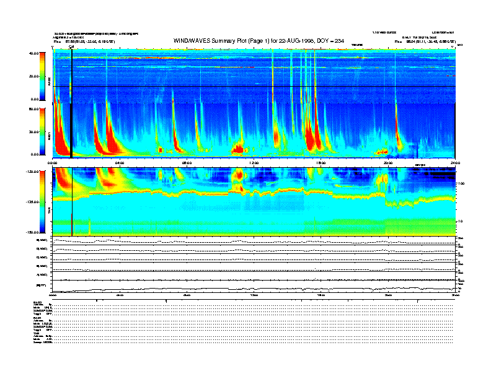The image size is (491, 379).
Task: Click the red plasma line in TNR spectrogram
Action: (254, 193)
